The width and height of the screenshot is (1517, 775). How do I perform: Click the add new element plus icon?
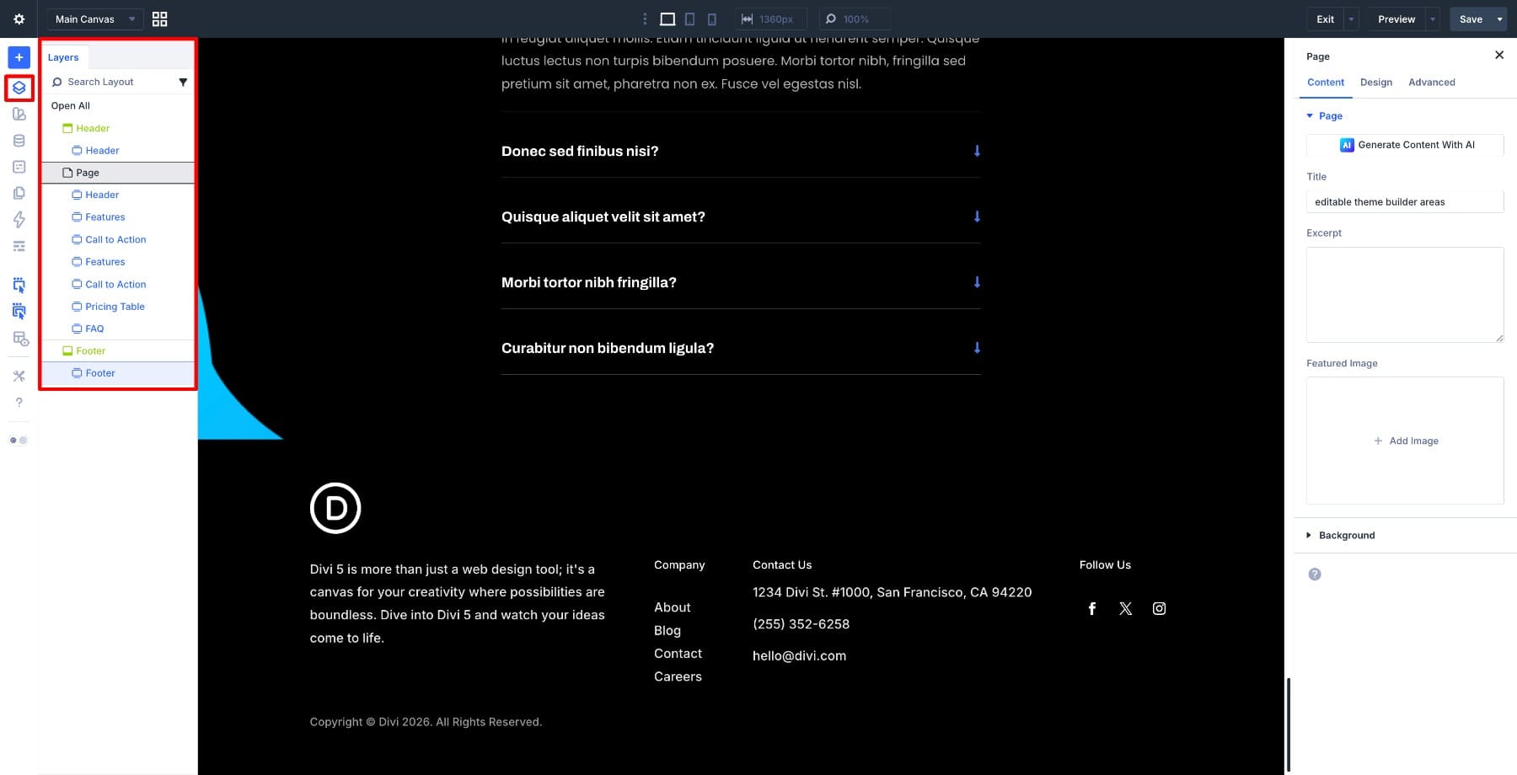click(x=19, y=57)
